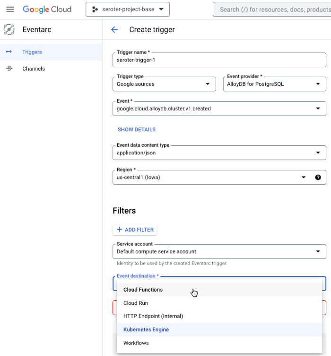Screen dimensions: 331x356
Task: Click the Triggers arrow icon in sidebar
Action: tap(9, 52)
